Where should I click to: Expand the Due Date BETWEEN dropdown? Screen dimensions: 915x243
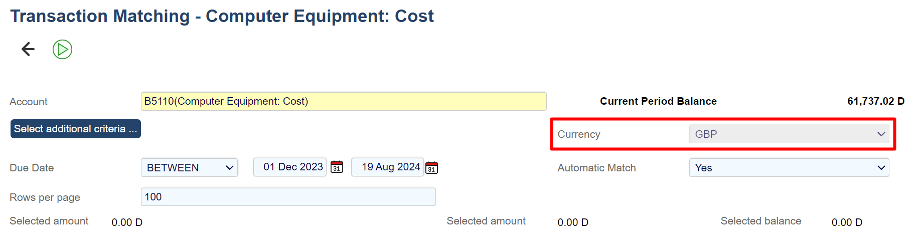(189, 168)
